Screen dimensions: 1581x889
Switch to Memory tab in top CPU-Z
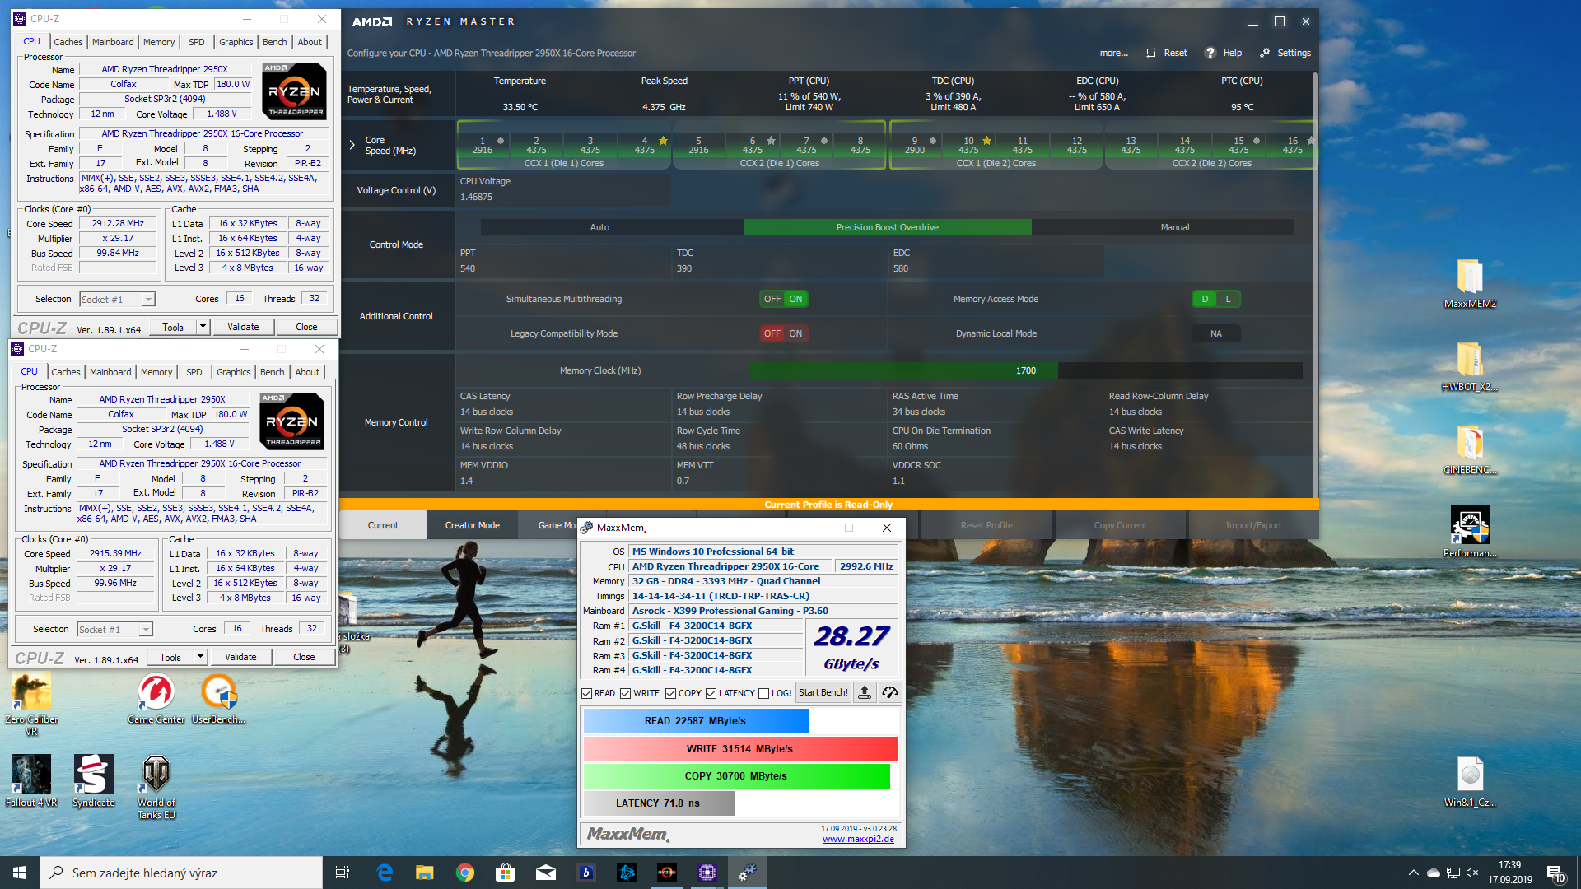pos(158,42)
